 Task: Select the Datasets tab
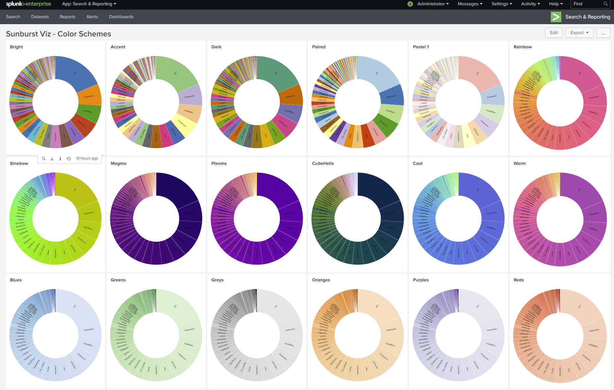[x=40, y=17]
